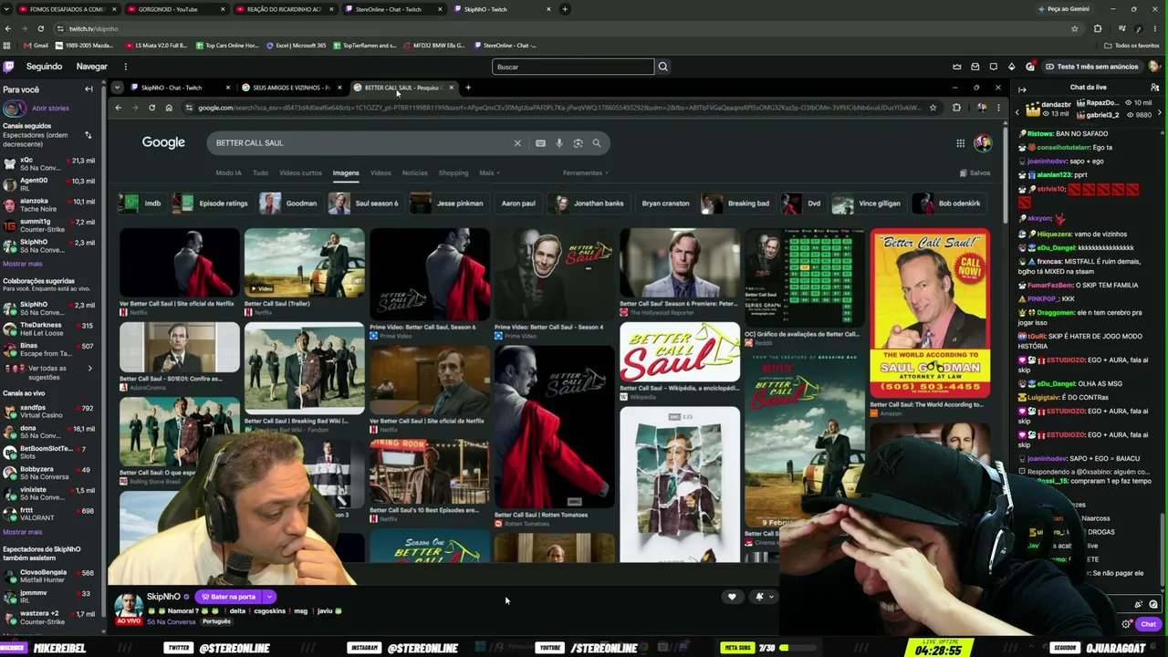This screenshot has height=657, width=1168.
Task: Open the Seguindo navigation item
Action: click(x=44, y=67)
